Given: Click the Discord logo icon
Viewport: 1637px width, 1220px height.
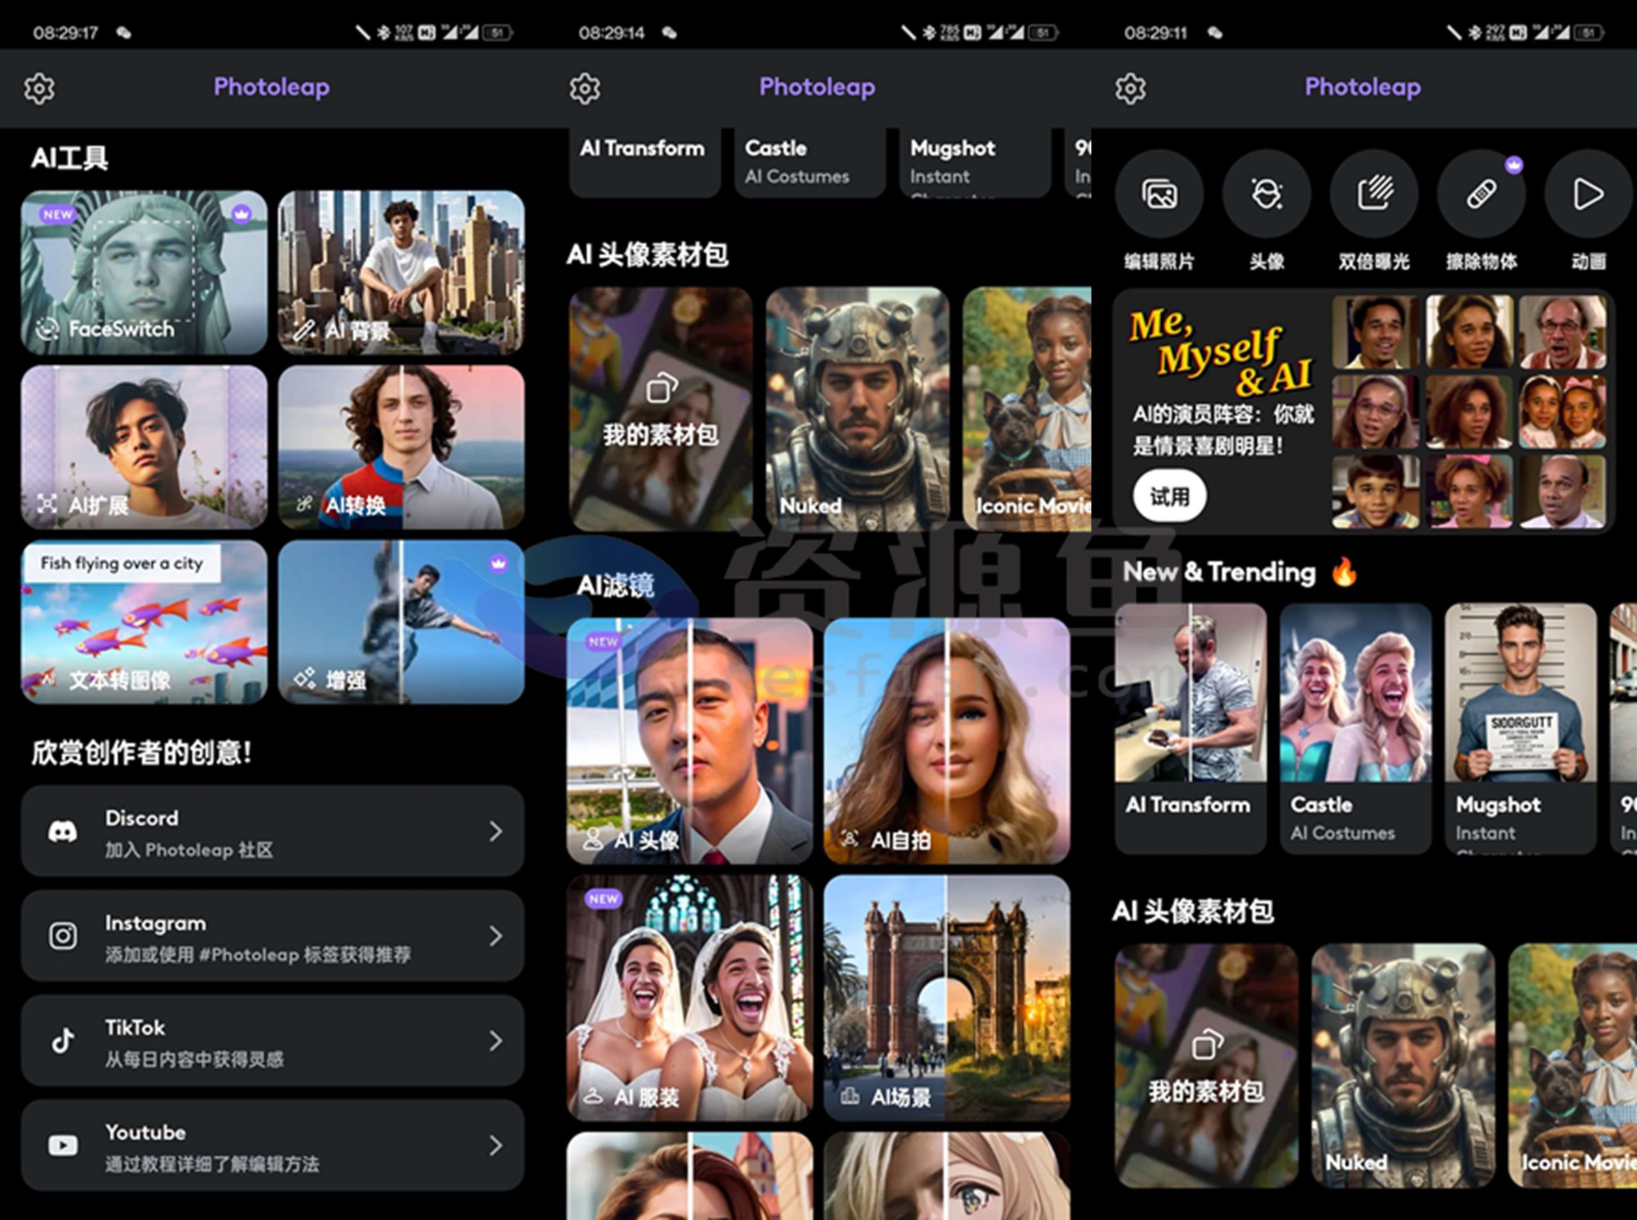Looking at the screenshot, I should (x=63, y=833).
